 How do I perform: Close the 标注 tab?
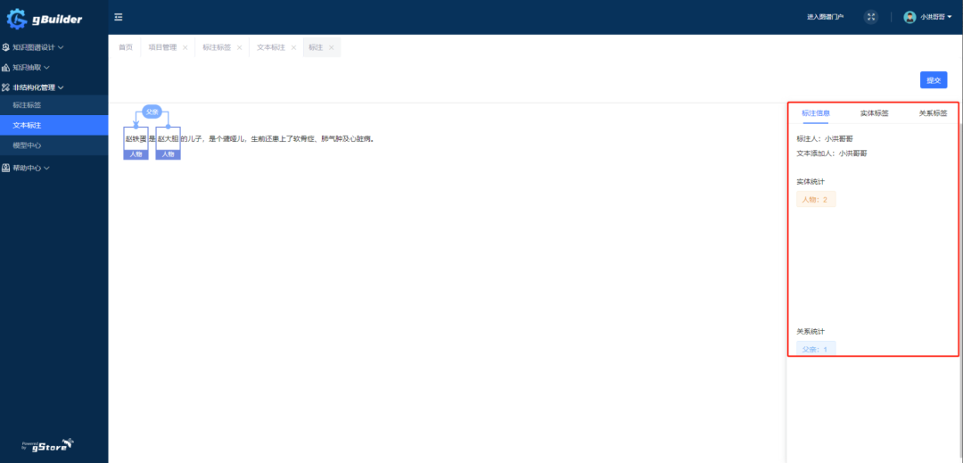click(x=332, y=47)
